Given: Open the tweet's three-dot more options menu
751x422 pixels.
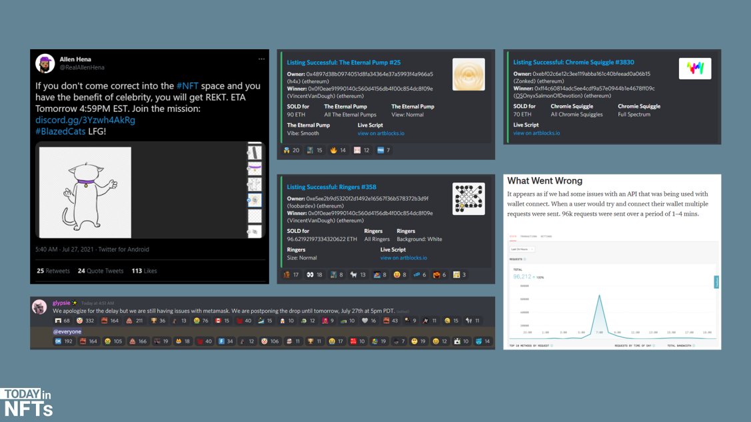Looking at the screenshot, I should click(261, 59).
